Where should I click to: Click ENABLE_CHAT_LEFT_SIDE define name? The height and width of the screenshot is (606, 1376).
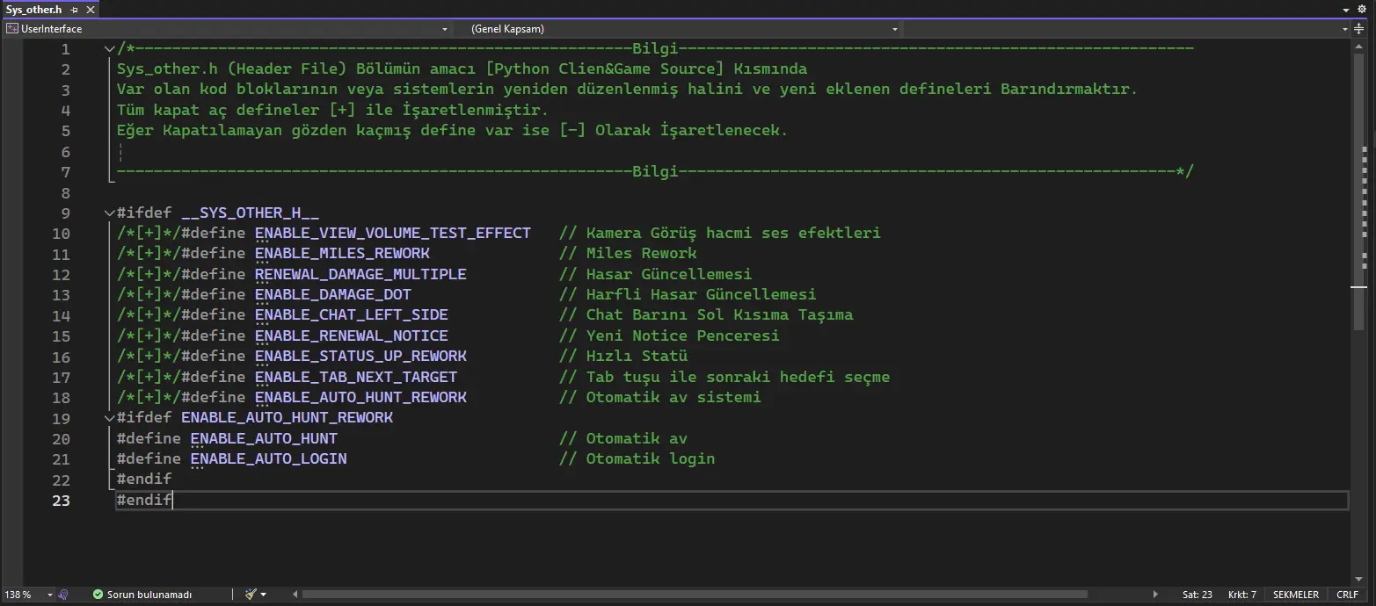pyautogui.click(x=352, y=315)
